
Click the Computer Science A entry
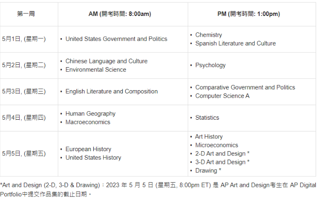point(222,96)
